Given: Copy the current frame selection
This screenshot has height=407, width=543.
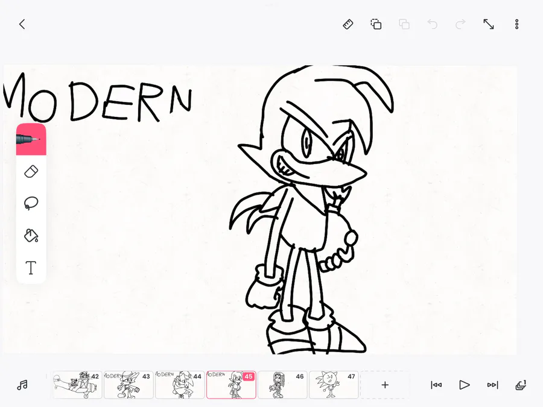Looking at the screenshot, I should coord(376,24).
